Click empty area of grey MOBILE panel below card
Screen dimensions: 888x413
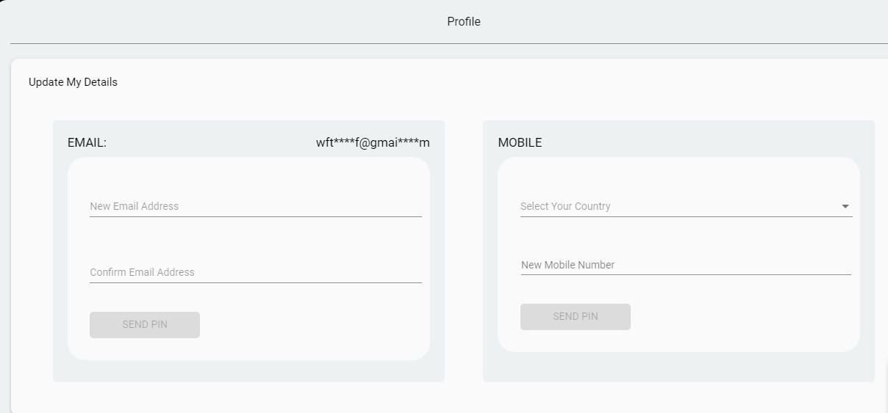coord(678,367)
